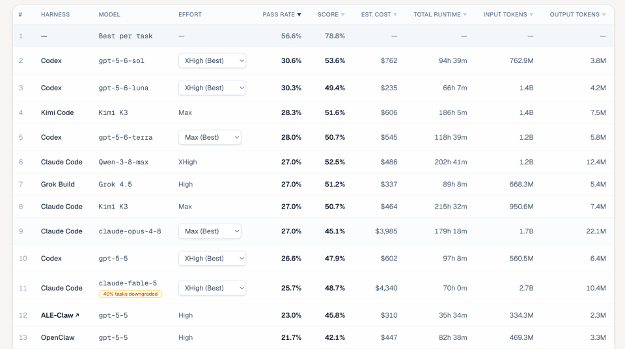Open effort dropdown for Codex gpt-5-5
Image resolution: width=625 pixels, height=349 pixels.
click(x=212, y=258)
